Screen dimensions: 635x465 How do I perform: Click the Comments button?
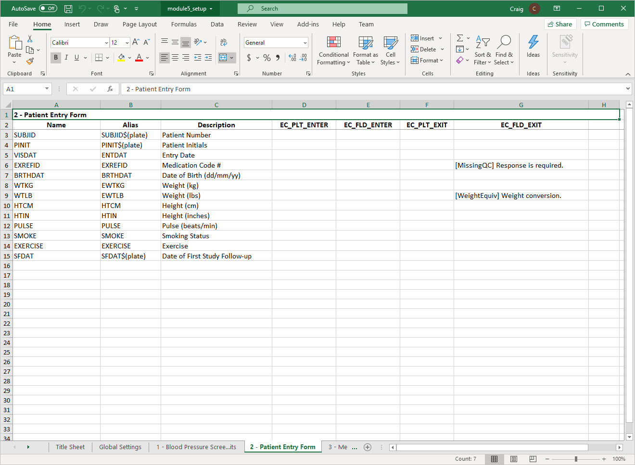[604, 24]
